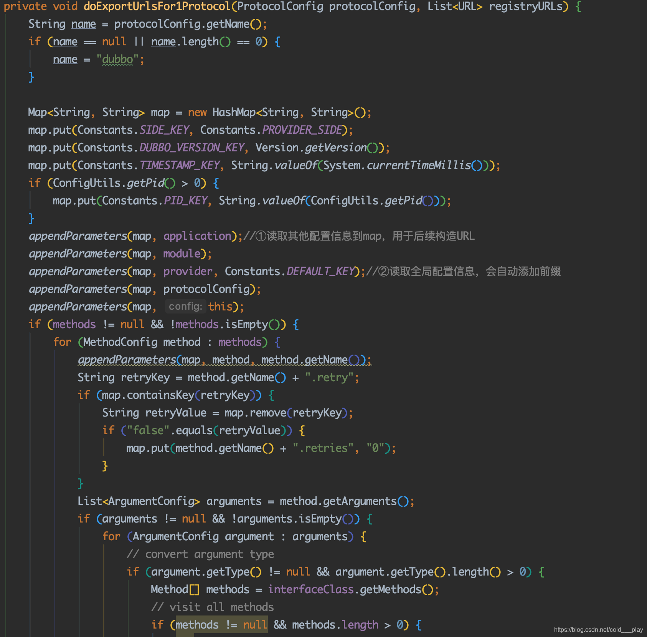The width and height of the screenshot is (647, 637).
Task: Click MethodConfig type in for loop
Action: pos(120,342)
